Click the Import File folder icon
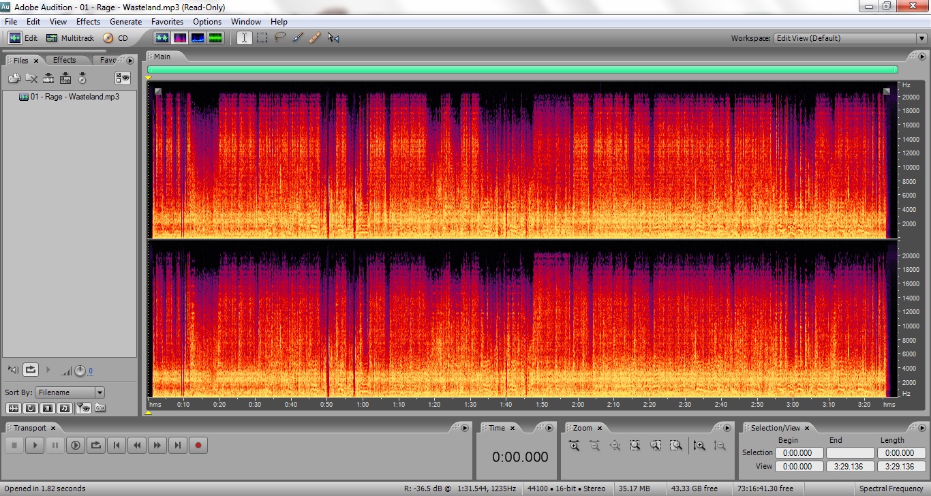931x496 pixels. 14,78
